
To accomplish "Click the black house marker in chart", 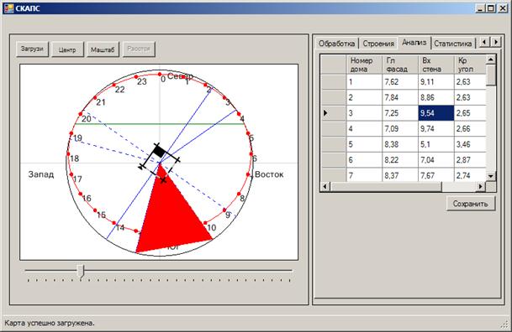I will [159, 151].
